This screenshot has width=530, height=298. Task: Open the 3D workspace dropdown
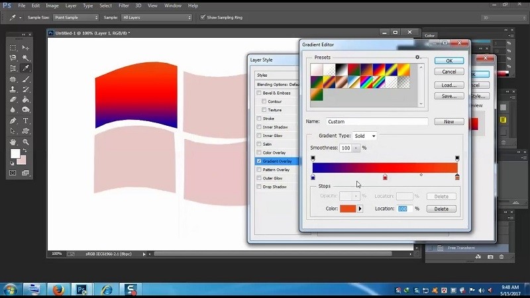[503, 18]
